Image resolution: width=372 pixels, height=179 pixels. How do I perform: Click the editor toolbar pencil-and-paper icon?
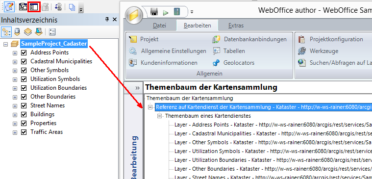pos(9,7)
